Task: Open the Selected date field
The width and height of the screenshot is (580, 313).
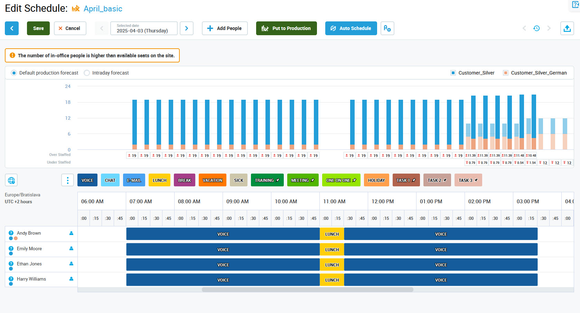Action: [144, 28]
